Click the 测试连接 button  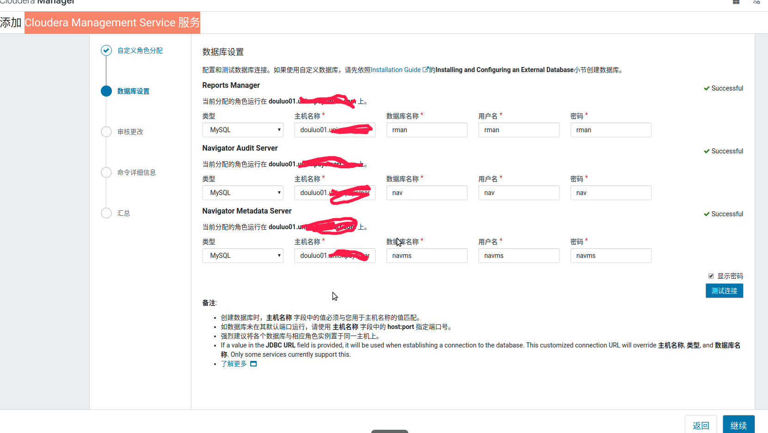(x=724, y=291)
